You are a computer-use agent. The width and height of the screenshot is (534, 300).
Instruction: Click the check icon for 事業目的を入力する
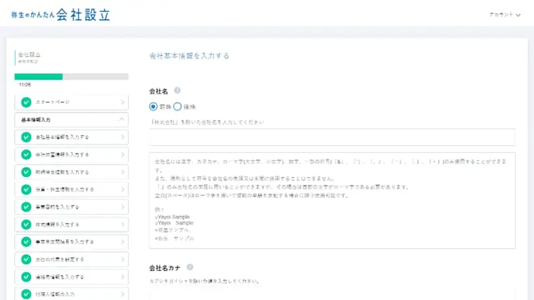(x=26, y=207)
